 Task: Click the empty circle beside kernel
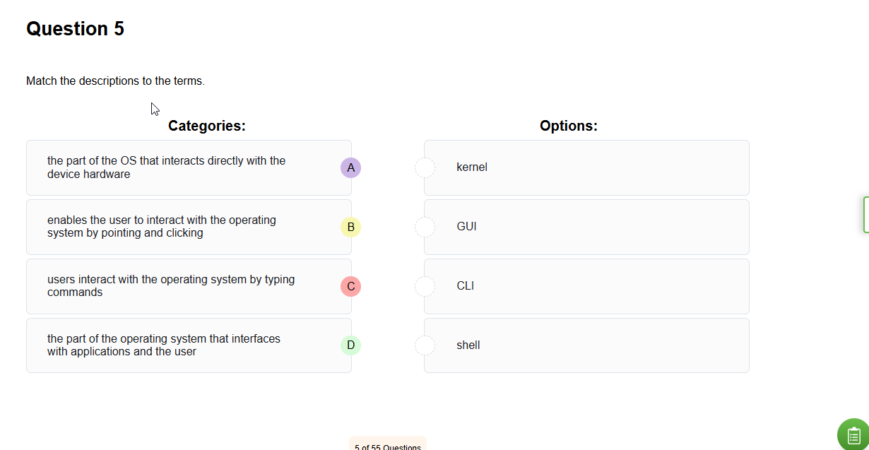click(x=425, y=167)
